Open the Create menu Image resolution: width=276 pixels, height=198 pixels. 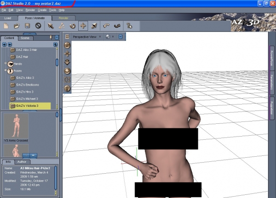[42, 10]
